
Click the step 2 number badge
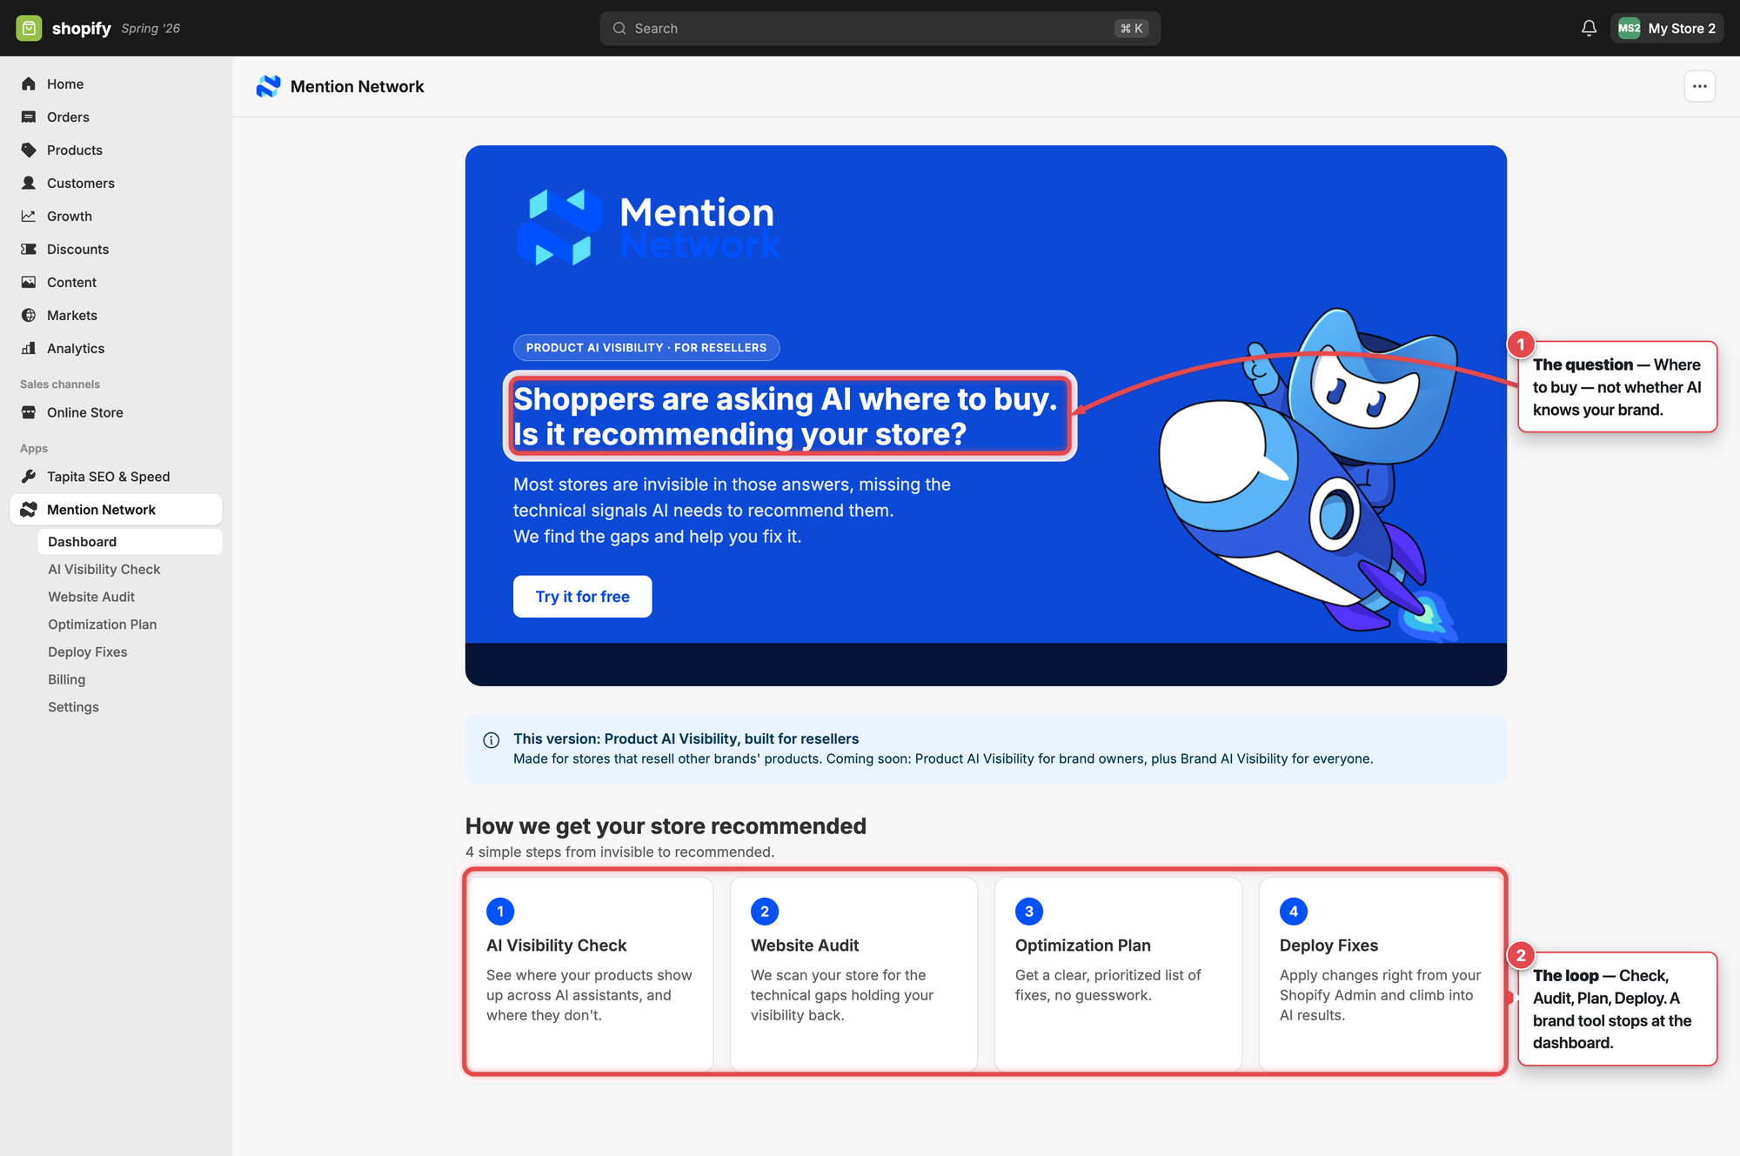[765, 912]
